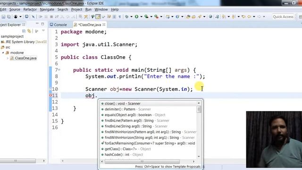Maximize the Project Explorer panel
The height and width of the screenshot is (170, 302).
42,24
